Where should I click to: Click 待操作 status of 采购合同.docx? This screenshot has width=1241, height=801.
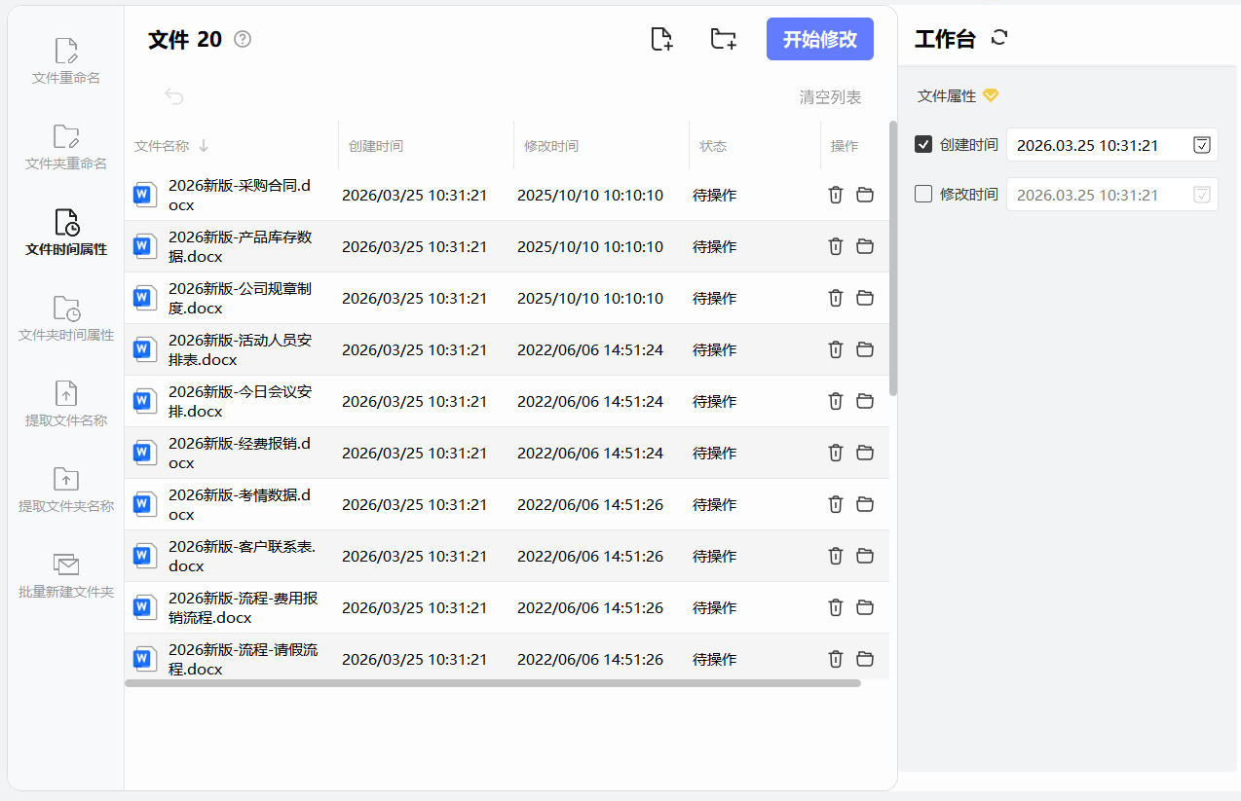[x=714, y=195]
